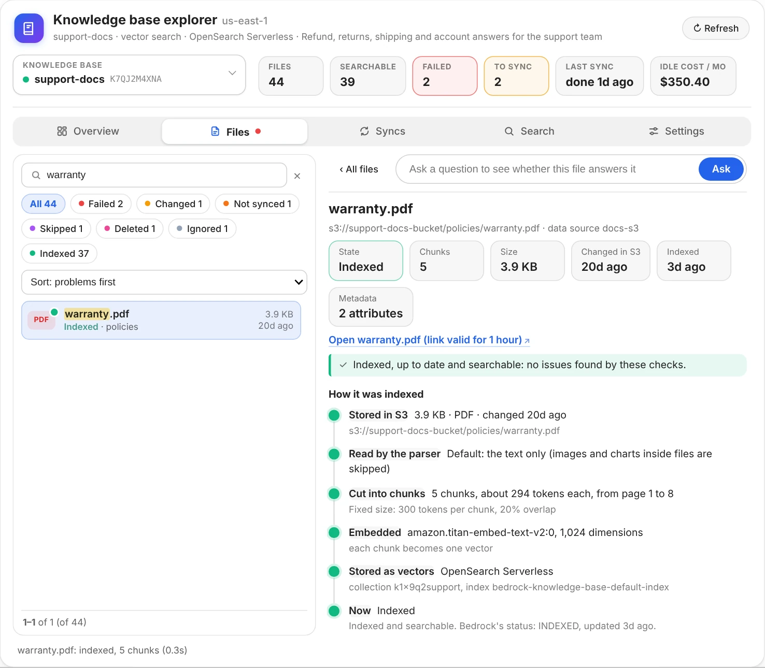765x668 pixels.
Task: Click the FILES 44 stat card
Action: point(291,76)
